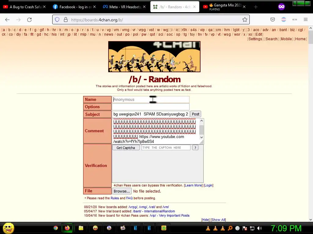This screenshot has height=234, width=313.
Task: Open the Learn More link for 4chan Pass
Action: coord(193,185)
